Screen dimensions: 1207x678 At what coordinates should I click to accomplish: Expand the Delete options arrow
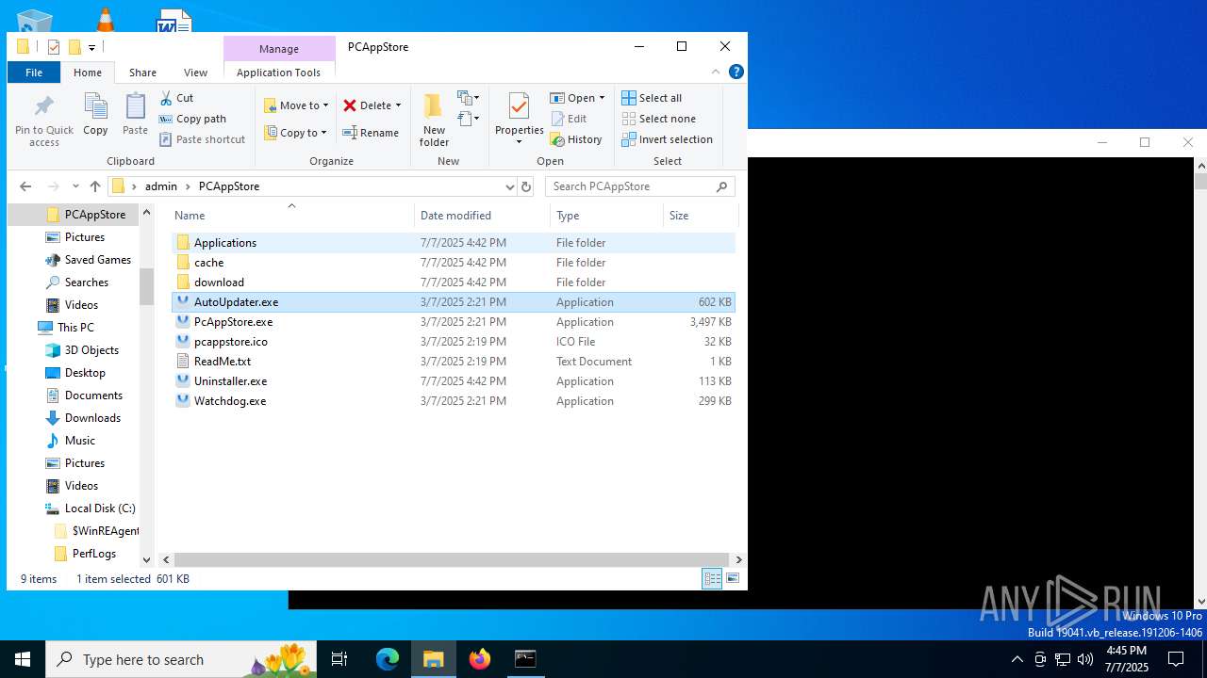tap(398, 105)
